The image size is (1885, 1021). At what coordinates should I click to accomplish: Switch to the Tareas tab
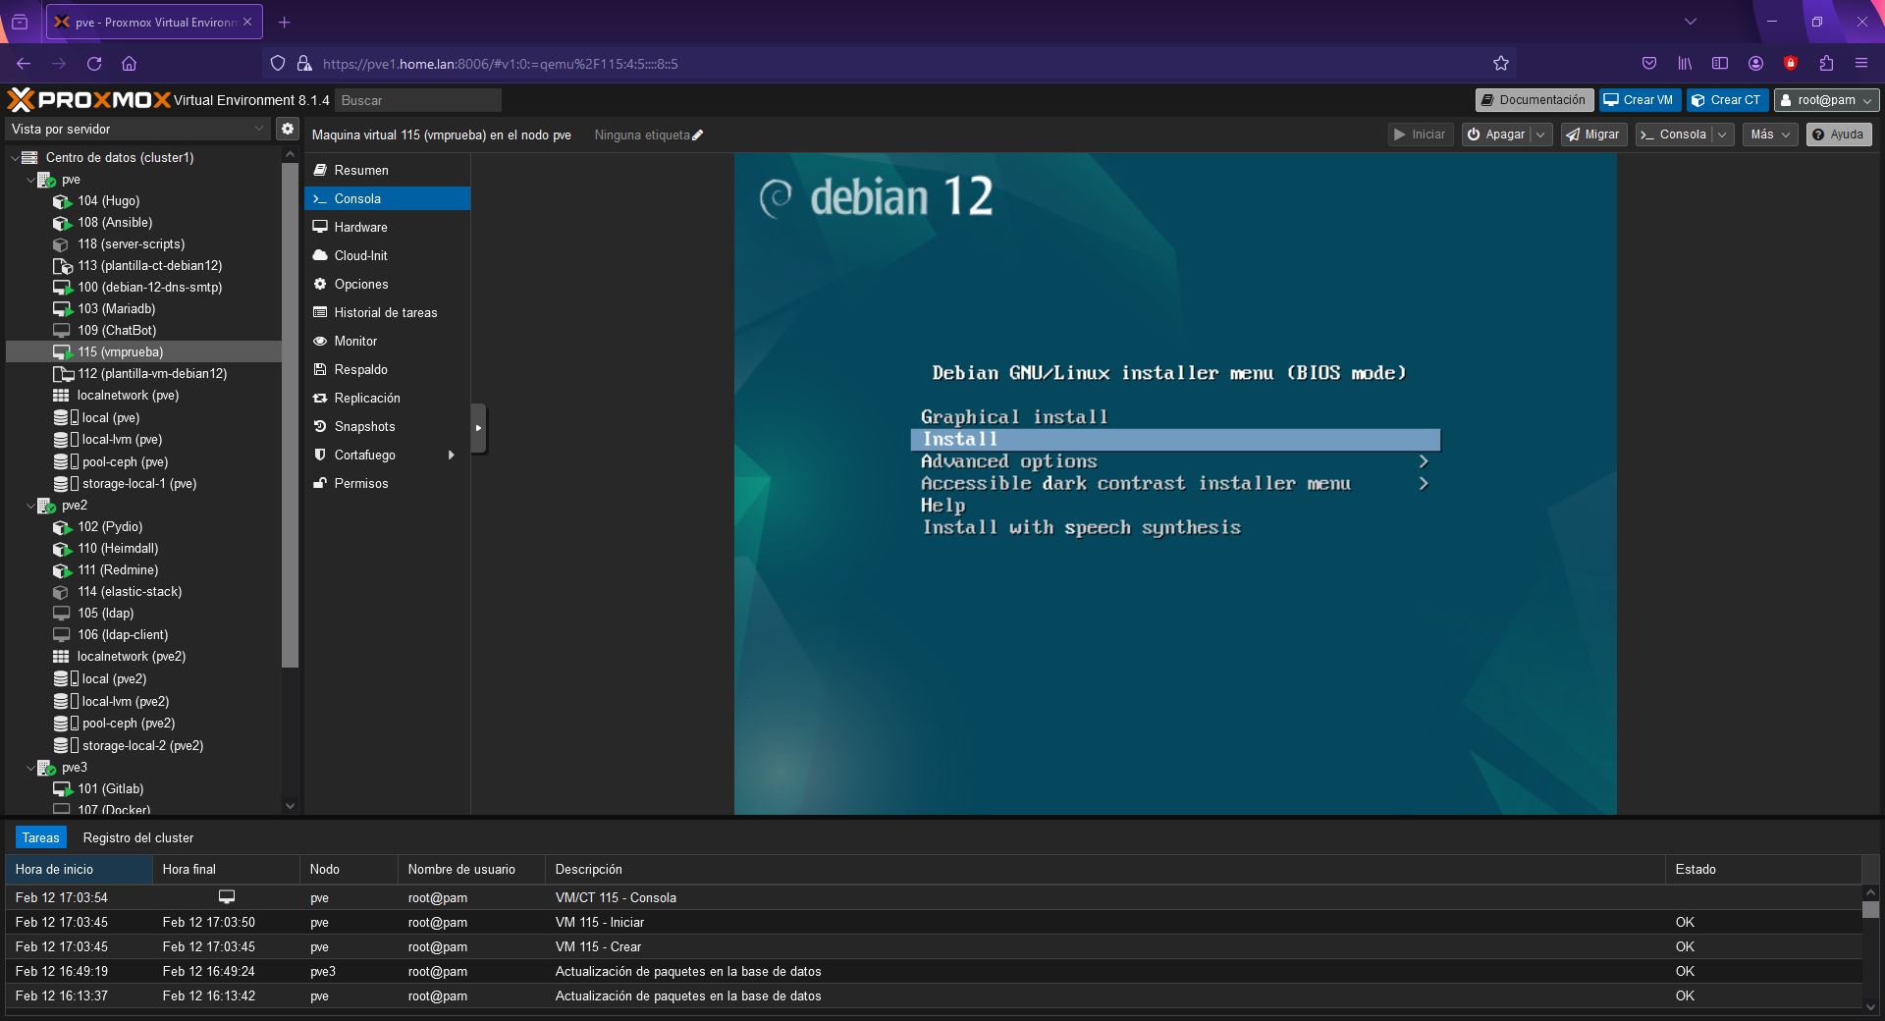point(41,837)
